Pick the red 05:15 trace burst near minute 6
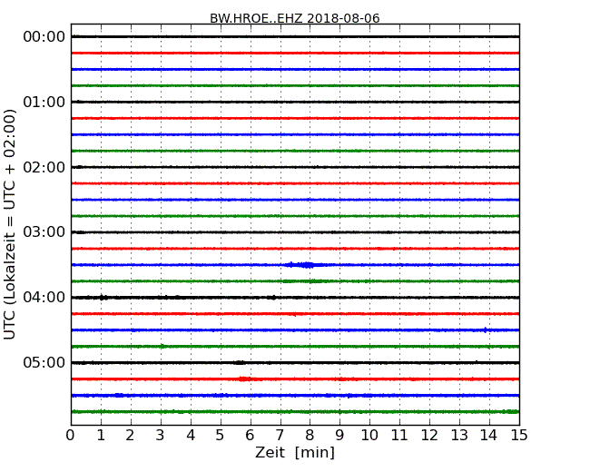The width and height of the screenshot is (590, 472). (x=244, y=379)
